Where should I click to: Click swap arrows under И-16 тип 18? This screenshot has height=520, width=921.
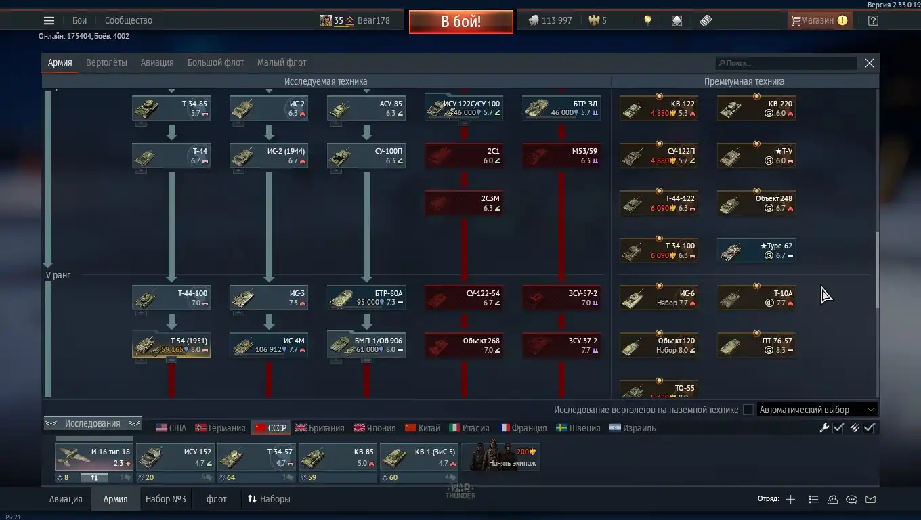pyautogui.click(x=94, y=477)
